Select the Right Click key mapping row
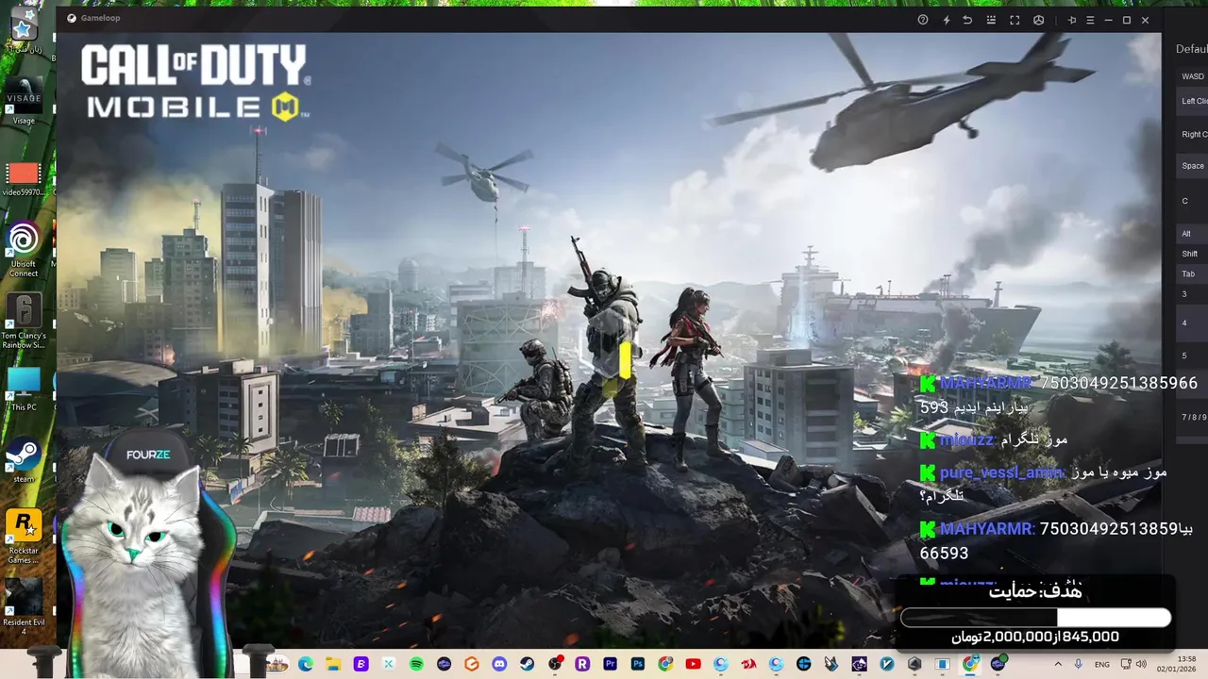 coord(1192,134)
